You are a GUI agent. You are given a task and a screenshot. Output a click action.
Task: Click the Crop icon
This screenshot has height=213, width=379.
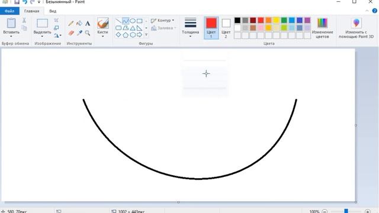coord(56,20)
